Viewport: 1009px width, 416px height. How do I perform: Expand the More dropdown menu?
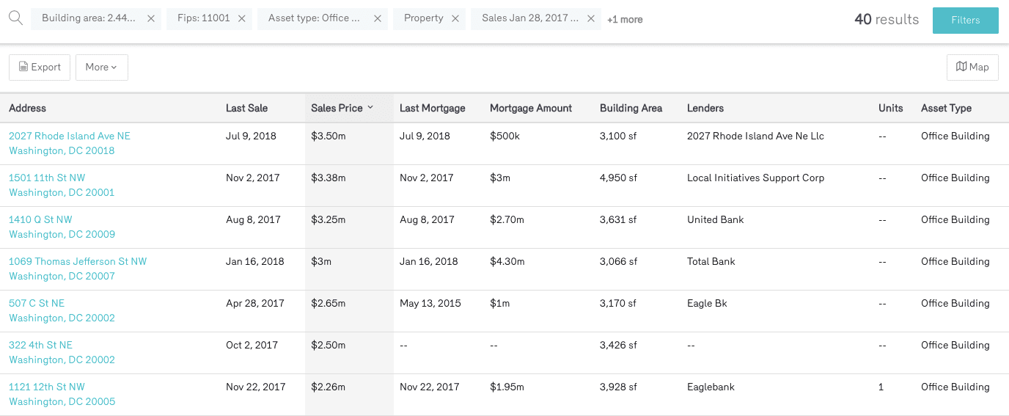101,67
